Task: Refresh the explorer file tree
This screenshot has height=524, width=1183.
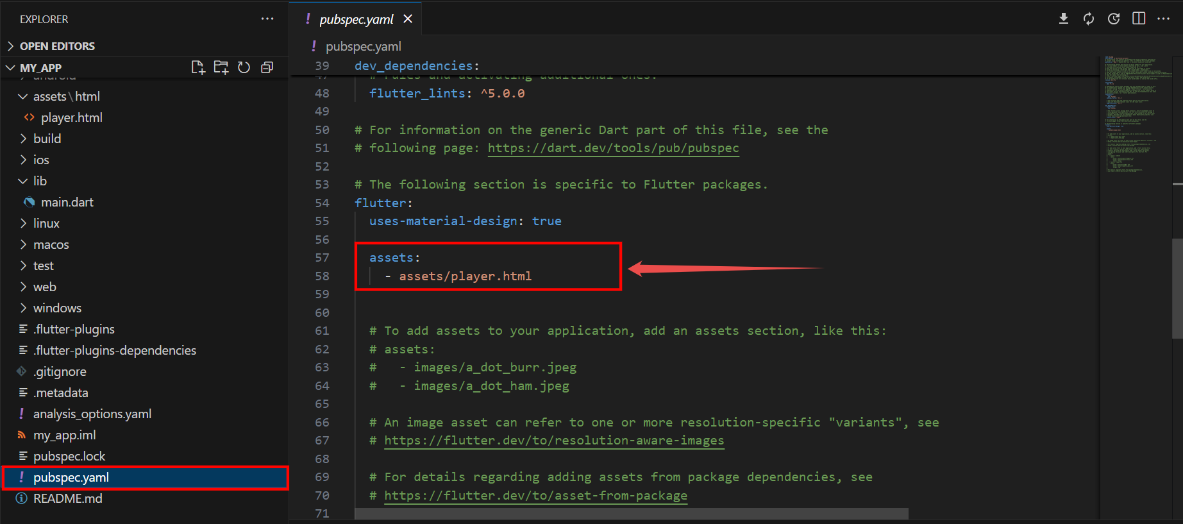Action: coord(244,67)
